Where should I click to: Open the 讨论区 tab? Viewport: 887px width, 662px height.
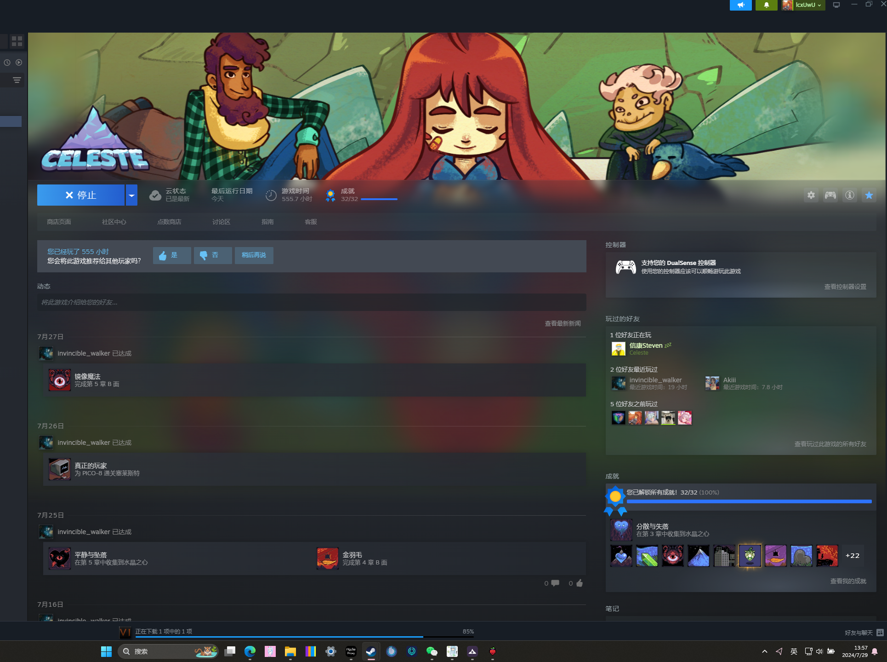click(x=221, y=222)
